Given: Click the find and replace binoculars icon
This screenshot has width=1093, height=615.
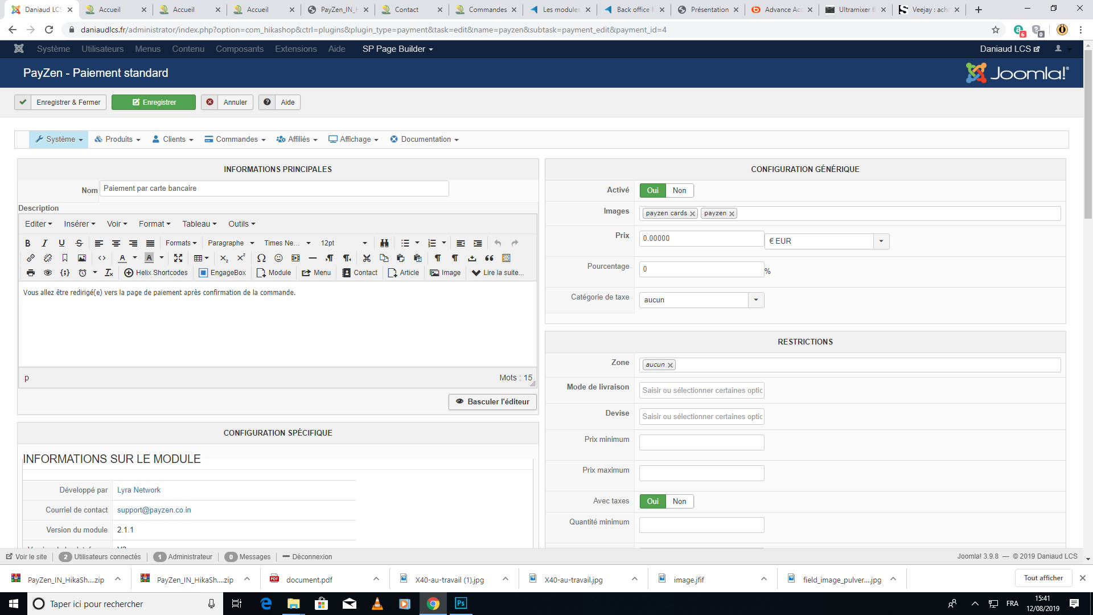Looking at the screenshot, I should [384, 243].
